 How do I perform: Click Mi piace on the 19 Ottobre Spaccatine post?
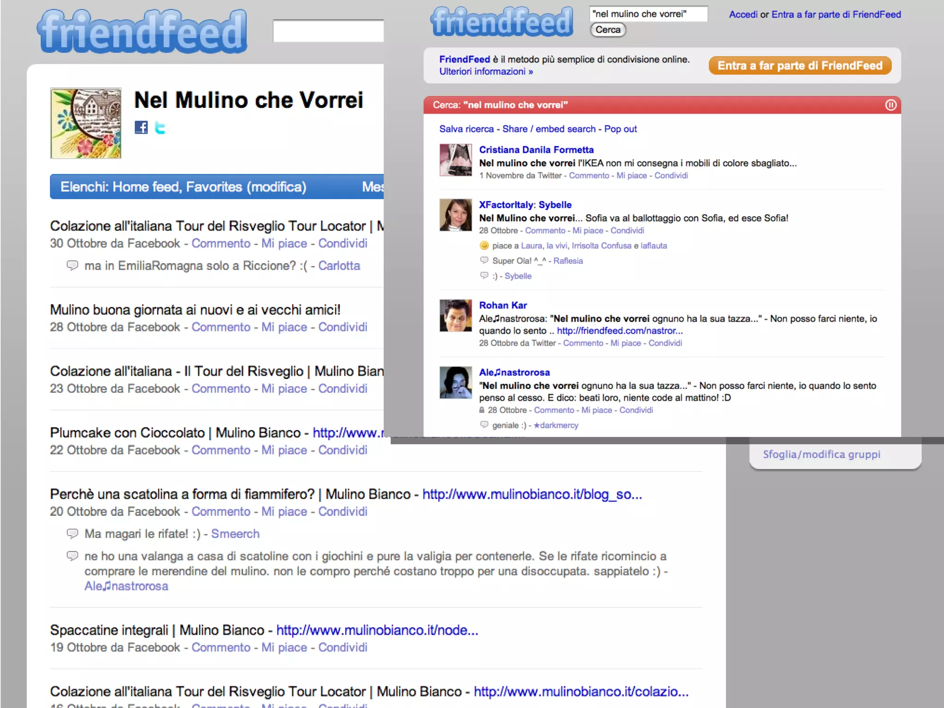(x=284, y=647)
